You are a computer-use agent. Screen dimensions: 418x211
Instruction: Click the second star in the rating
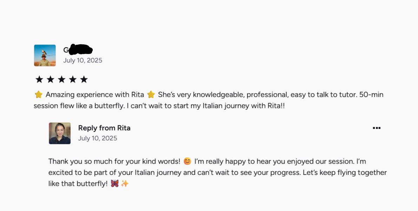click(51, 80)
